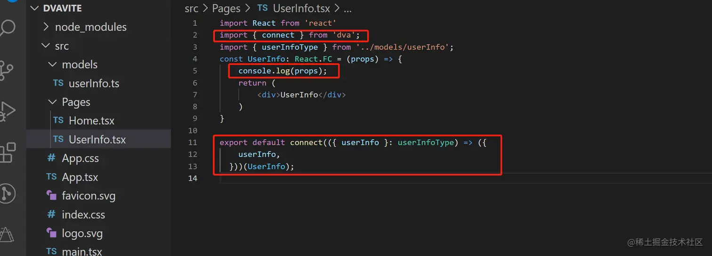Click the src breadcrumb segment
The width and height of the screenshot is (712, 256).
[x=192, y=8]
